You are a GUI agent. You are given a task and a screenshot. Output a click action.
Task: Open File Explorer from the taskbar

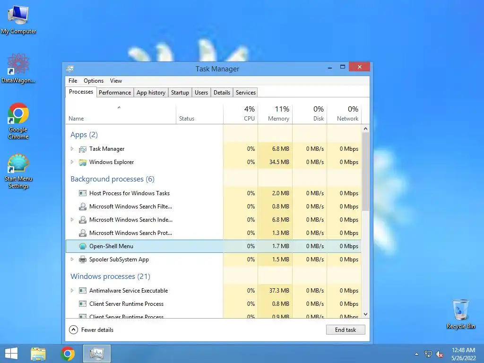(x=38, y=354)
